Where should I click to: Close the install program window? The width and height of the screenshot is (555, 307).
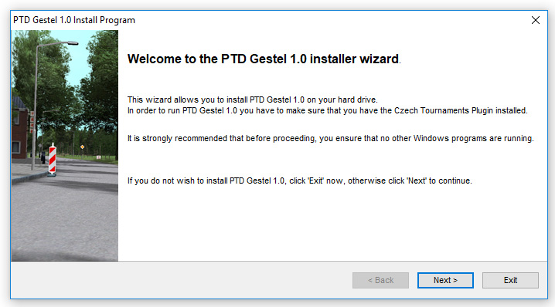pyautogui.click(x=536, y=20)
